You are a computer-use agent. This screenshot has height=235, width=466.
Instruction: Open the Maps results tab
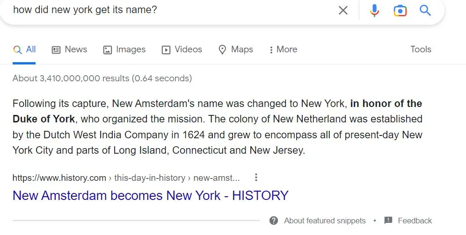[x=236, y=49]
